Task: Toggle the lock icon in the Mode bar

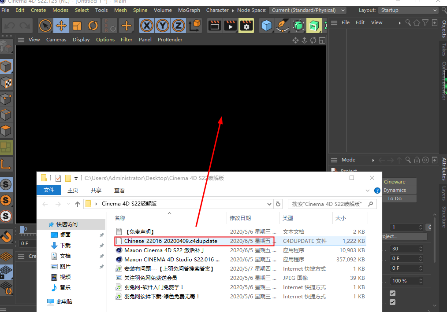Action: (x=417, y=160)
